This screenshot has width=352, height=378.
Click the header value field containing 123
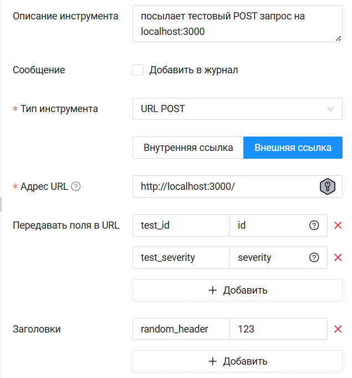tap(278, 329)
